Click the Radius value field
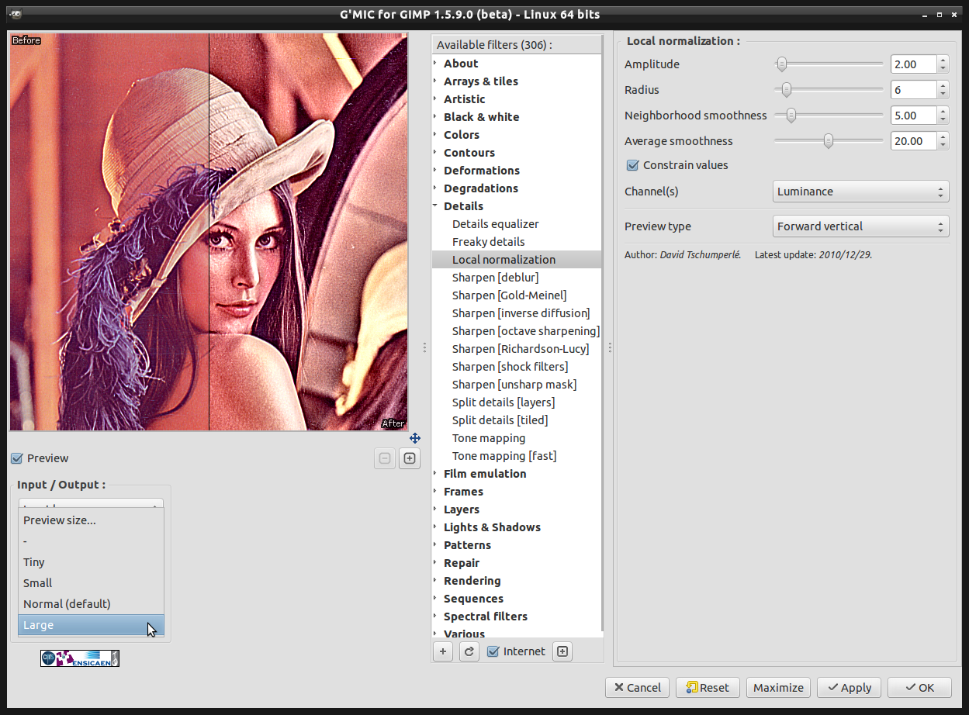 coord(913,90)
